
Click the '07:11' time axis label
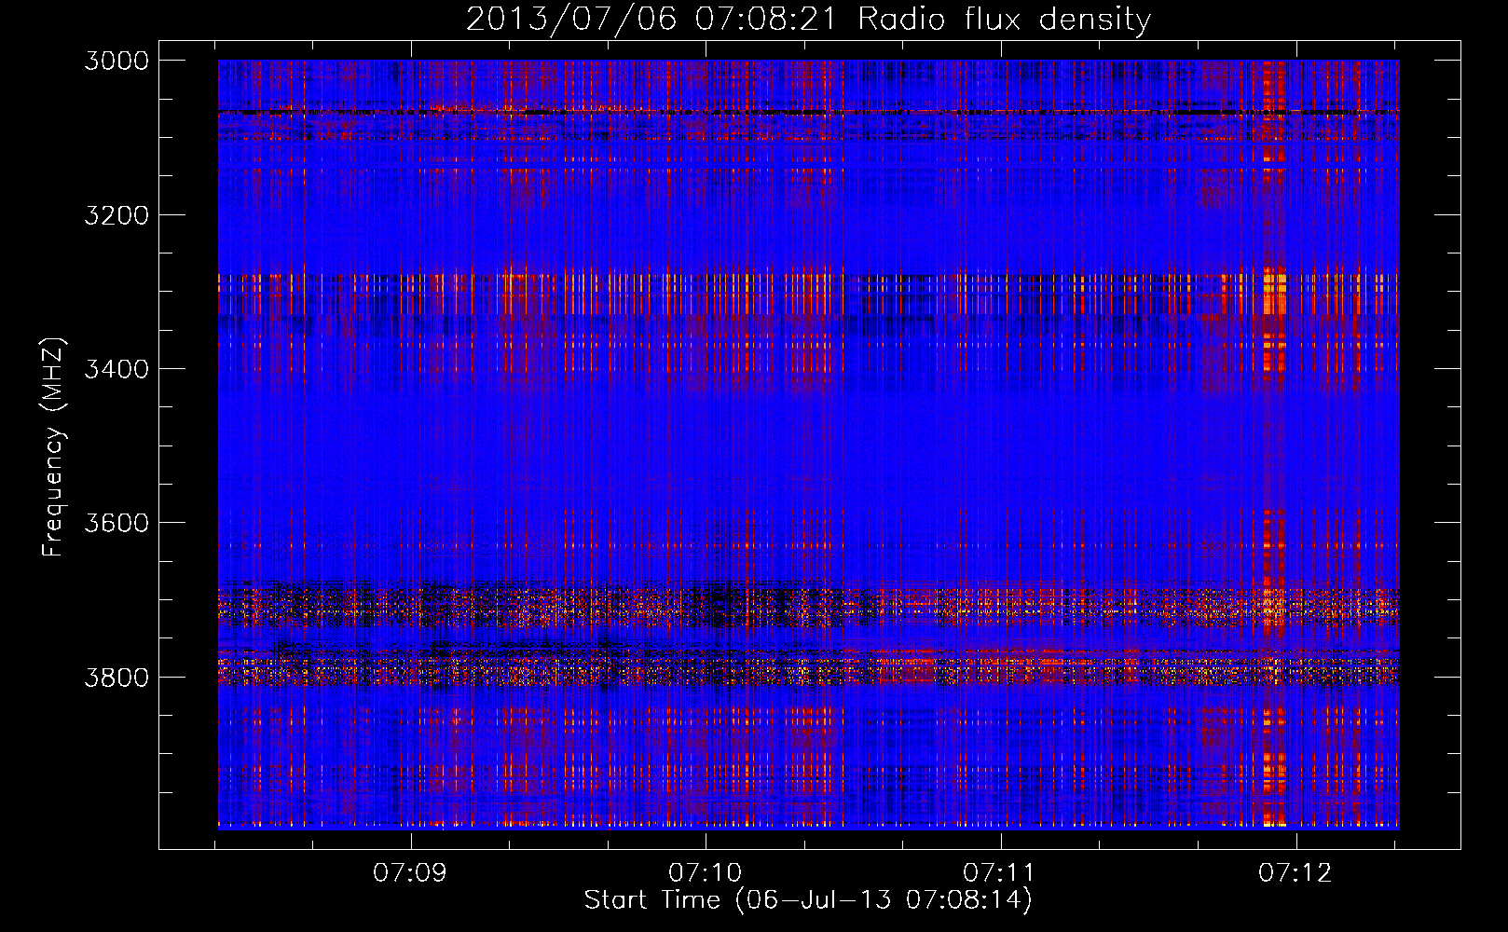pyautogui.click(x=1000, y=872)
